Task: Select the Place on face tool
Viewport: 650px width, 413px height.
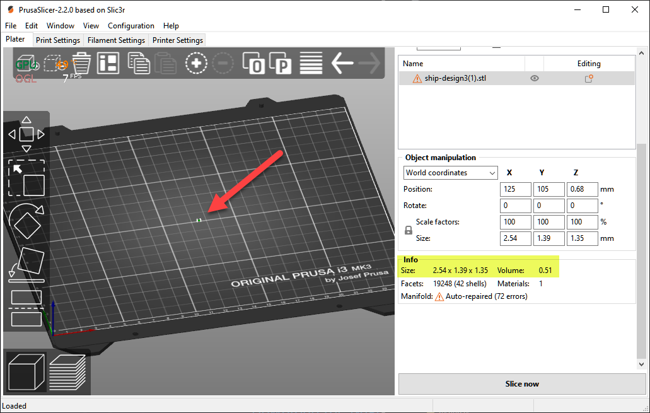Action: coord(26,265)
